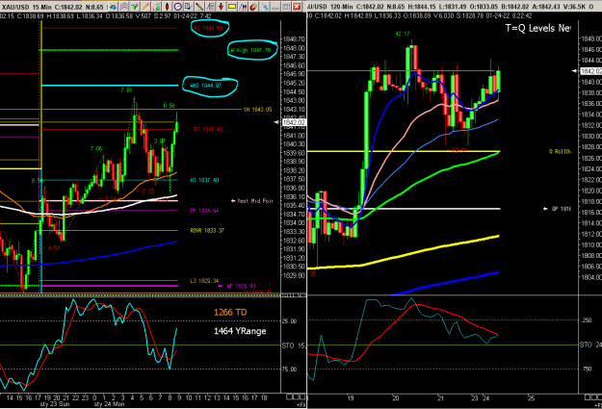
Task: Click the blue pushpin icon
Action: coord(265,7)
